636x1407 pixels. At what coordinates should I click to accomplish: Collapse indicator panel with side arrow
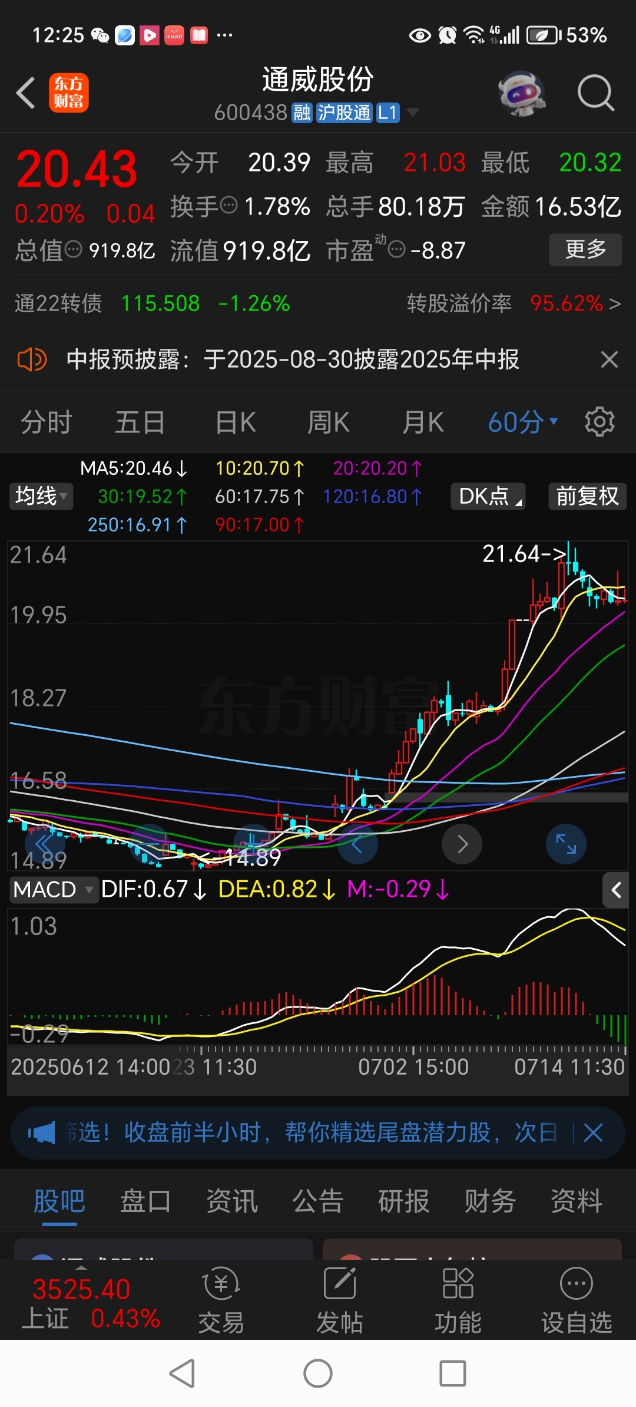615,890
